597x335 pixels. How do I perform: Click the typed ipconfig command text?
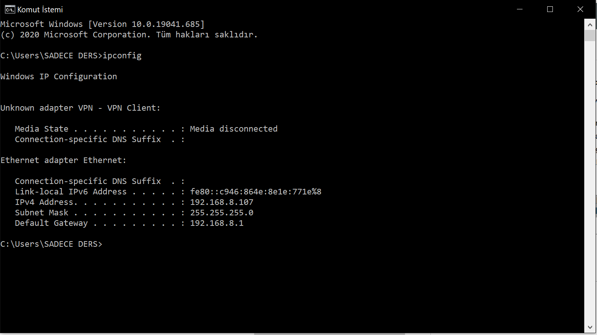click(x=122, y=56)
